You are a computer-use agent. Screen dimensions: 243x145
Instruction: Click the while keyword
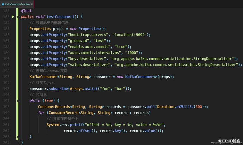coord(35,101)
